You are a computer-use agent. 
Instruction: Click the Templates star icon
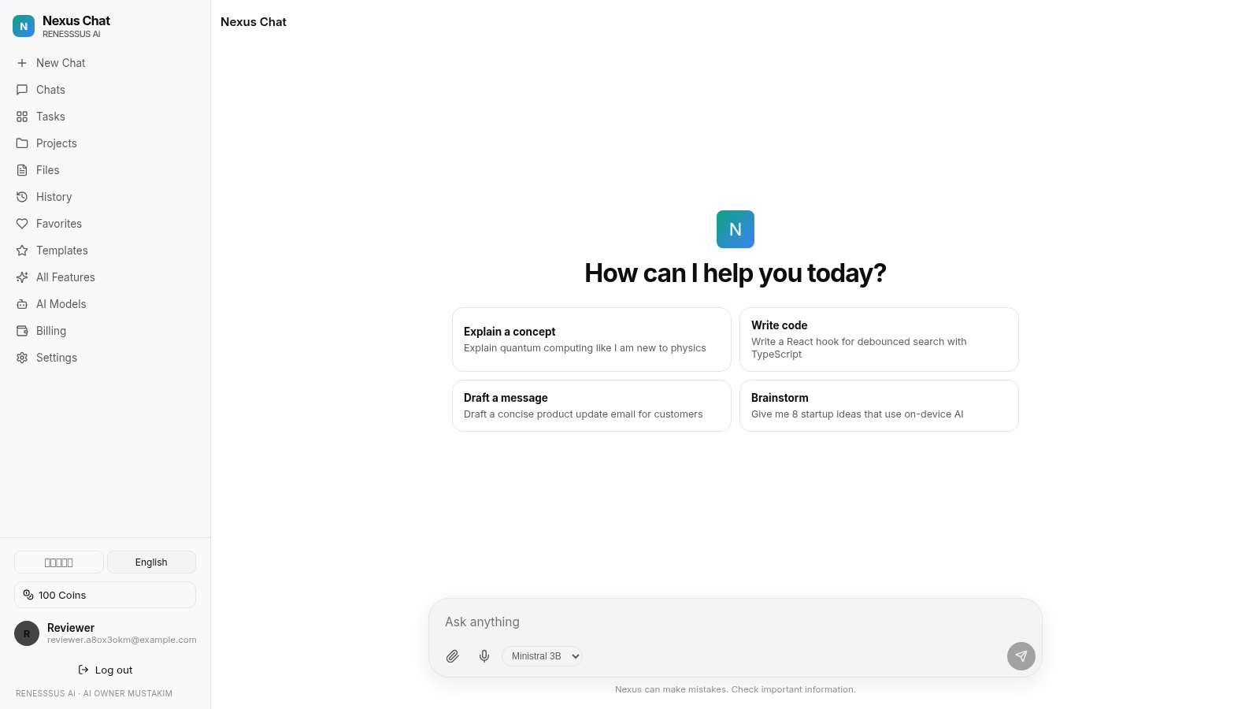[x=22, y=251]
